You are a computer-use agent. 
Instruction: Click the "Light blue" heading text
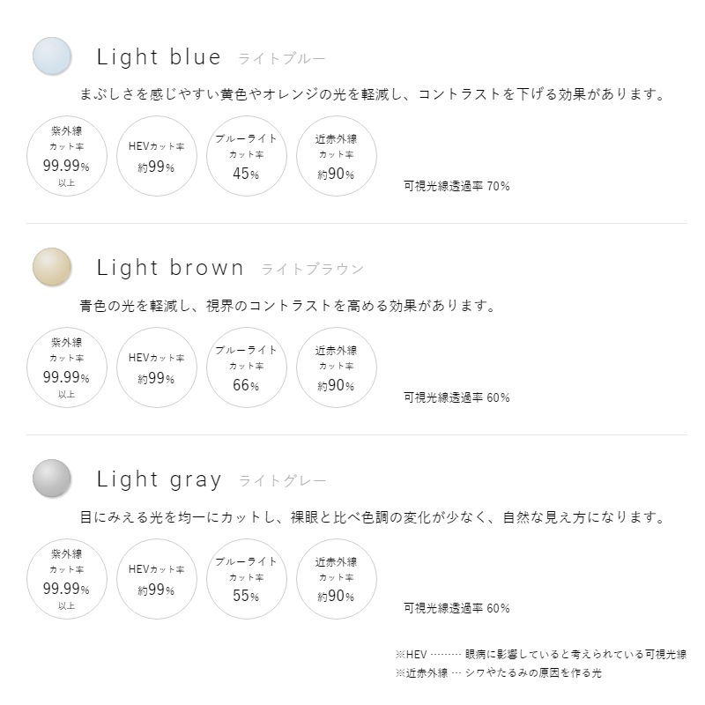(x=159, y=57)
